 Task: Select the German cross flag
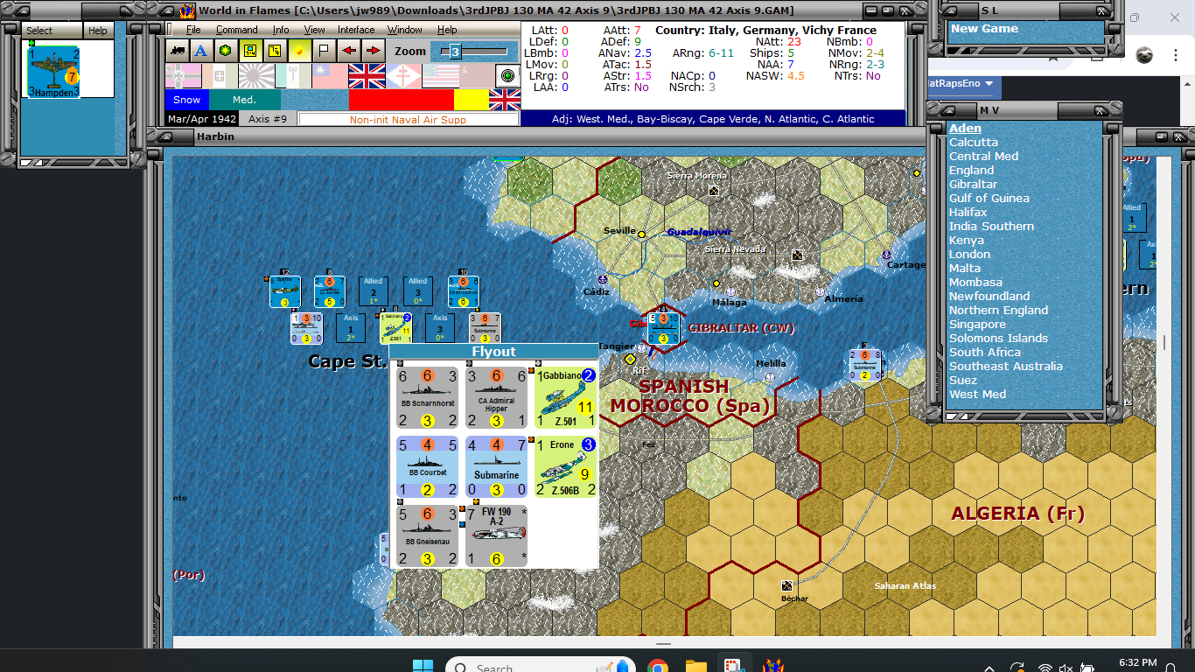coord(183,76)
